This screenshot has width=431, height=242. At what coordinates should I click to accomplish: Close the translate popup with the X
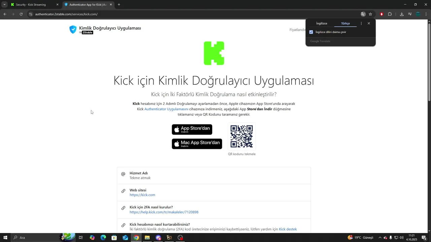click(369, 24)
